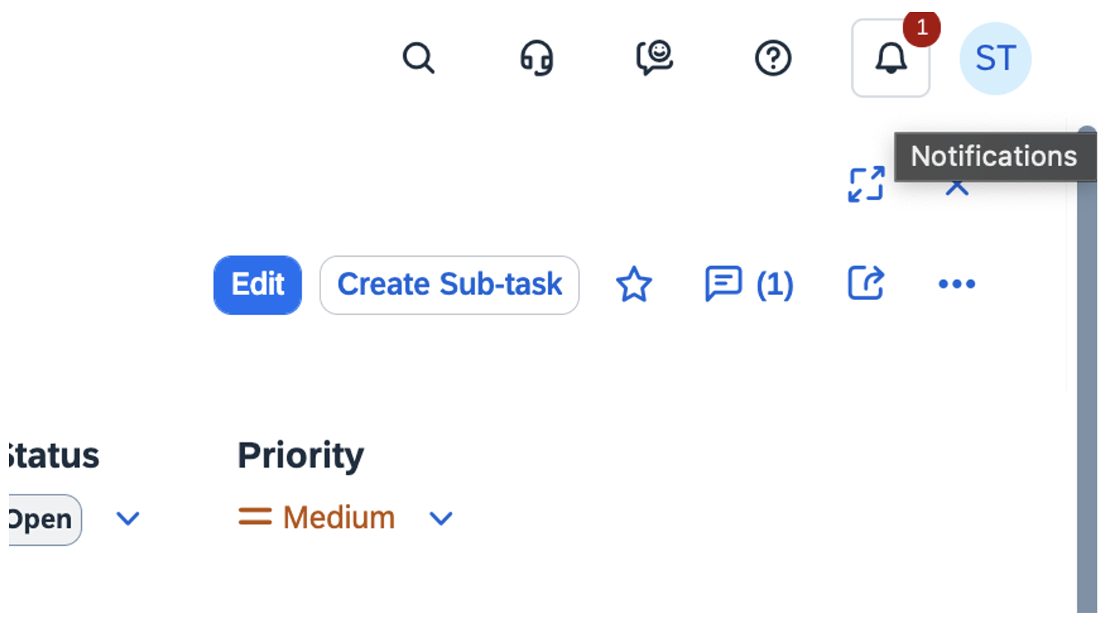1110x621 pixels.
Task: Click the search magnifier icon
Action: 418,58
